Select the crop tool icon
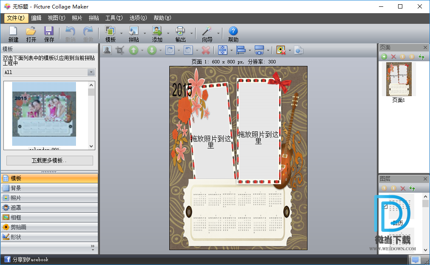 coord(120,50)
